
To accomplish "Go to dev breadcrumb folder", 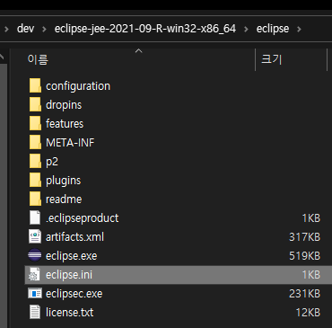I will pyautogui.click(x=25, y=29).
